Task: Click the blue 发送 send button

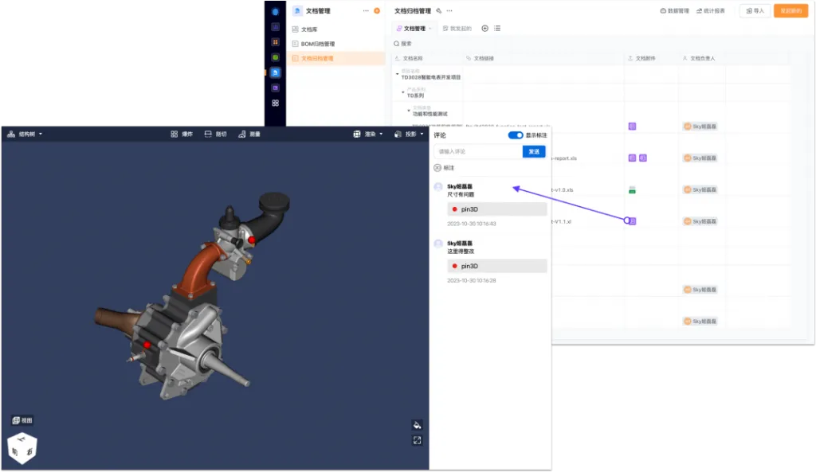Action: (x=534, y=151)
